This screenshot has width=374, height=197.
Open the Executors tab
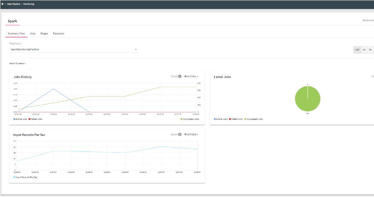pyautogui.click(x=58, y=34)
